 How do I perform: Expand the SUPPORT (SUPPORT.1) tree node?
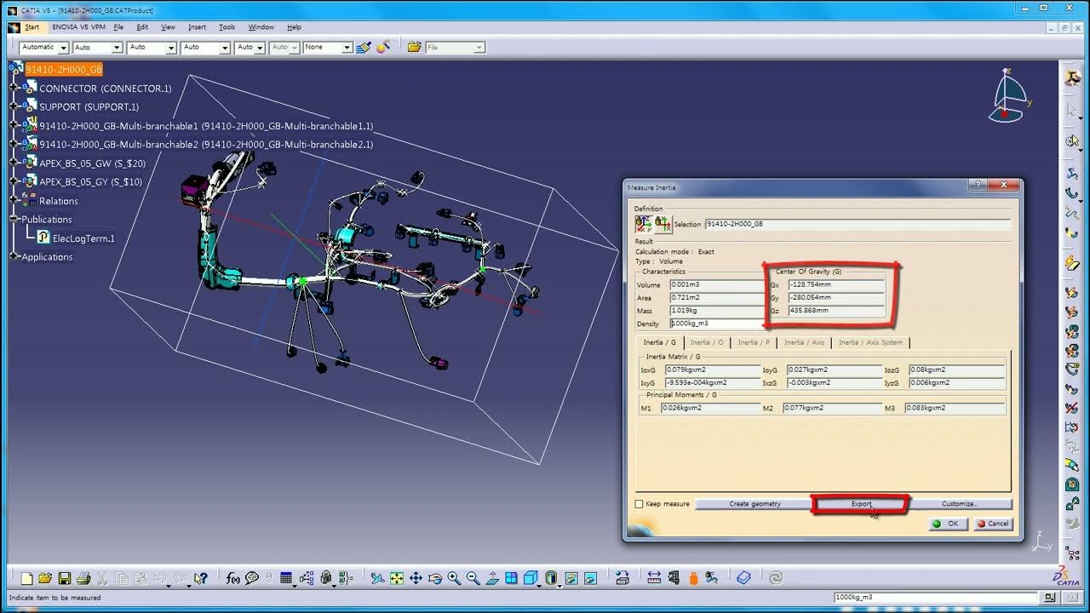tap(14, 106)
